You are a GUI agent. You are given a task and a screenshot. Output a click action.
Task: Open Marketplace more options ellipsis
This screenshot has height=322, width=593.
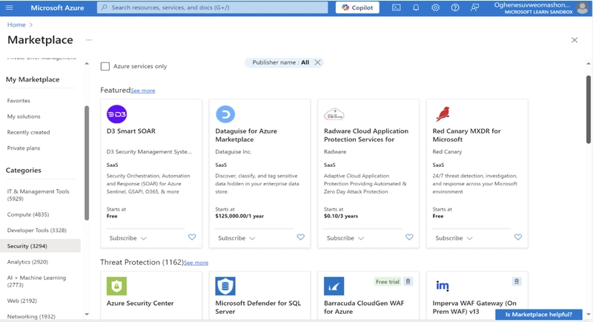(x=88, y=40)
